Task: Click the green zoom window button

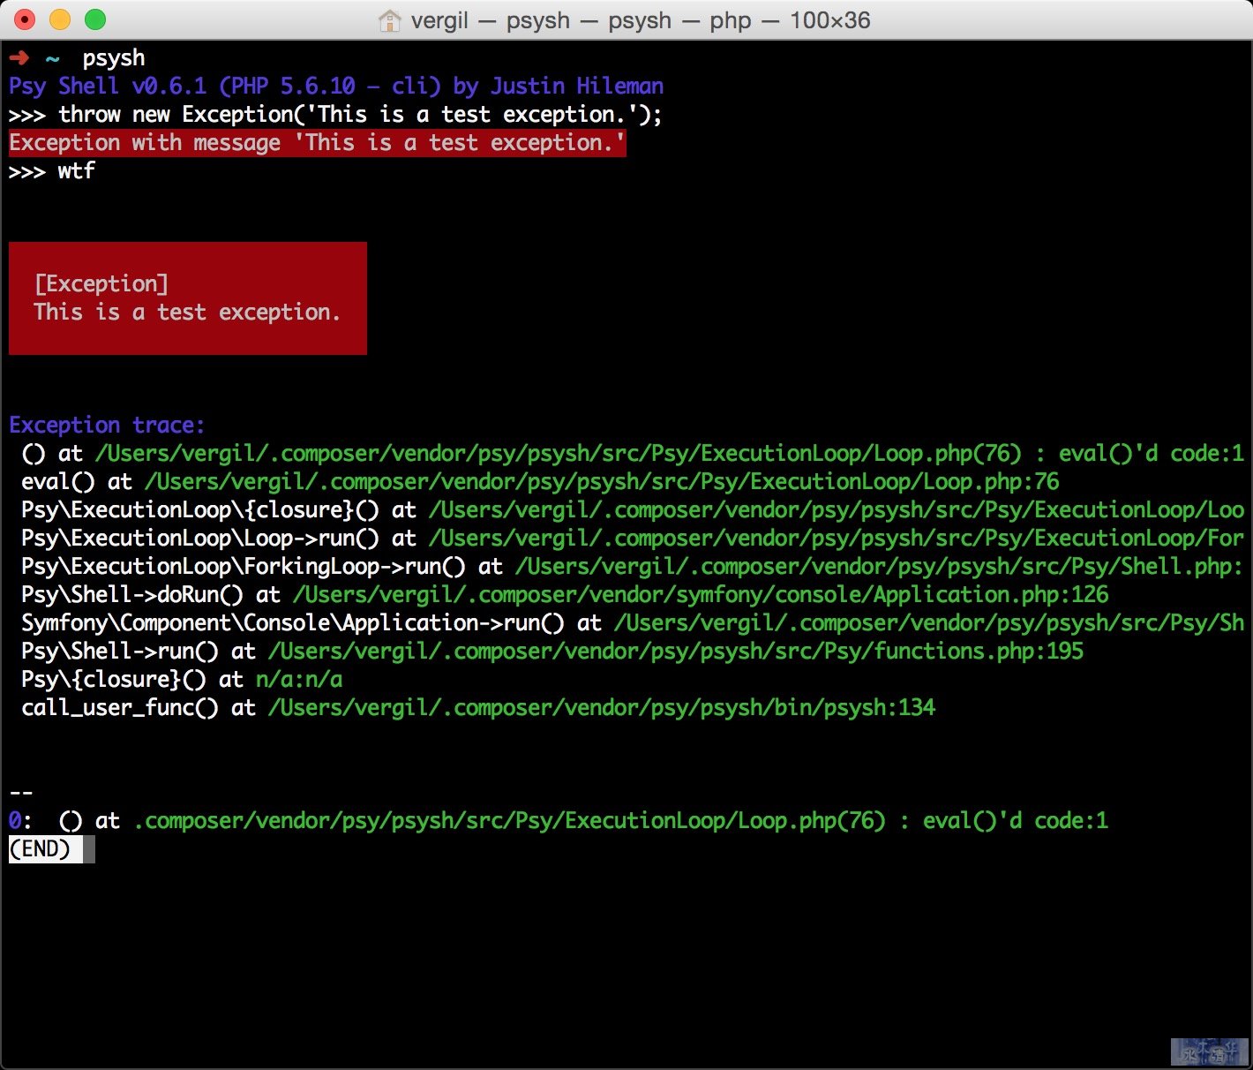Action: [94, 19]
